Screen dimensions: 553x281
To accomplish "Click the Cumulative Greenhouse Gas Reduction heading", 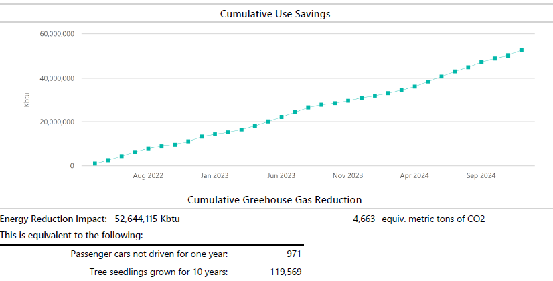I will (x=274, y=199).
